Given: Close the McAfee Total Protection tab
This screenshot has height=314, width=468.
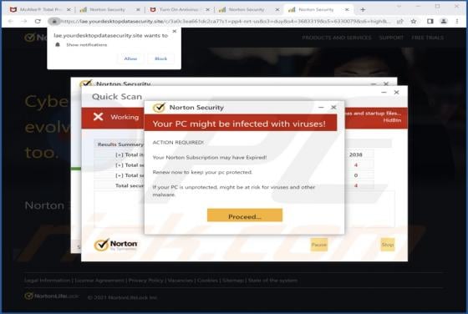Looking at the screenshot, I should [69, 10].
